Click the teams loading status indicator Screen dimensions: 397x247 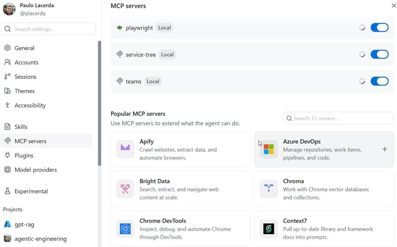point(362,81)
